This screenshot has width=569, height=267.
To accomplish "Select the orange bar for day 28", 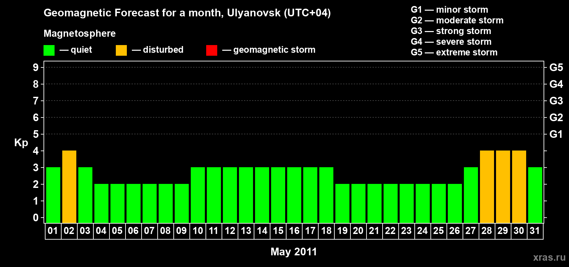I will click(487, 187).
